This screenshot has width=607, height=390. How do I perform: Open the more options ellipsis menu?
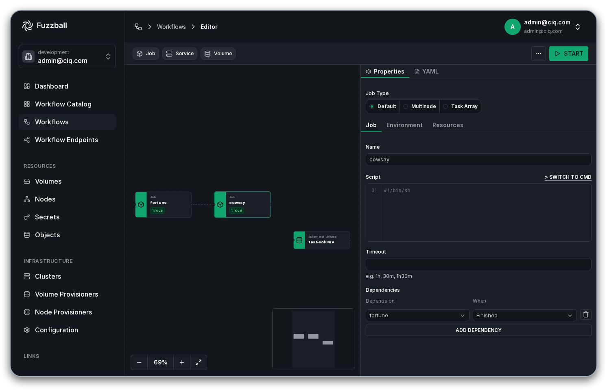[x=539, y=54]
